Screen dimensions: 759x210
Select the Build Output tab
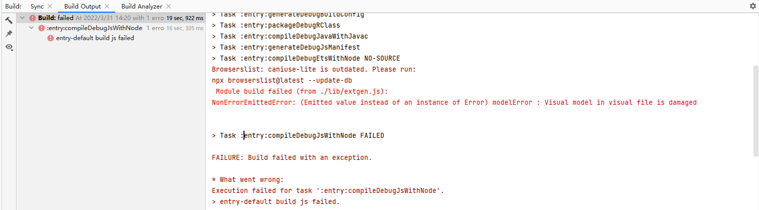pos(82,7)
